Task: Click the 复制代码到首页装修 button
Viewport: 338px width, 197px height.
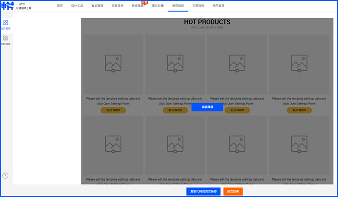Action: click(203, 191)
